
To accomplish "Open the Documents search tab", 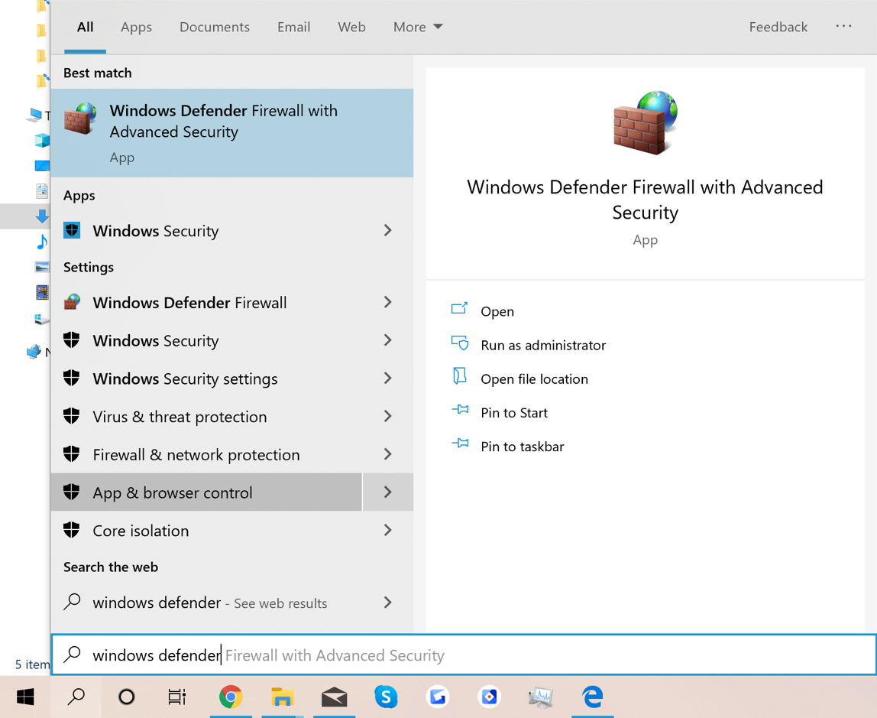I will 214,27.
